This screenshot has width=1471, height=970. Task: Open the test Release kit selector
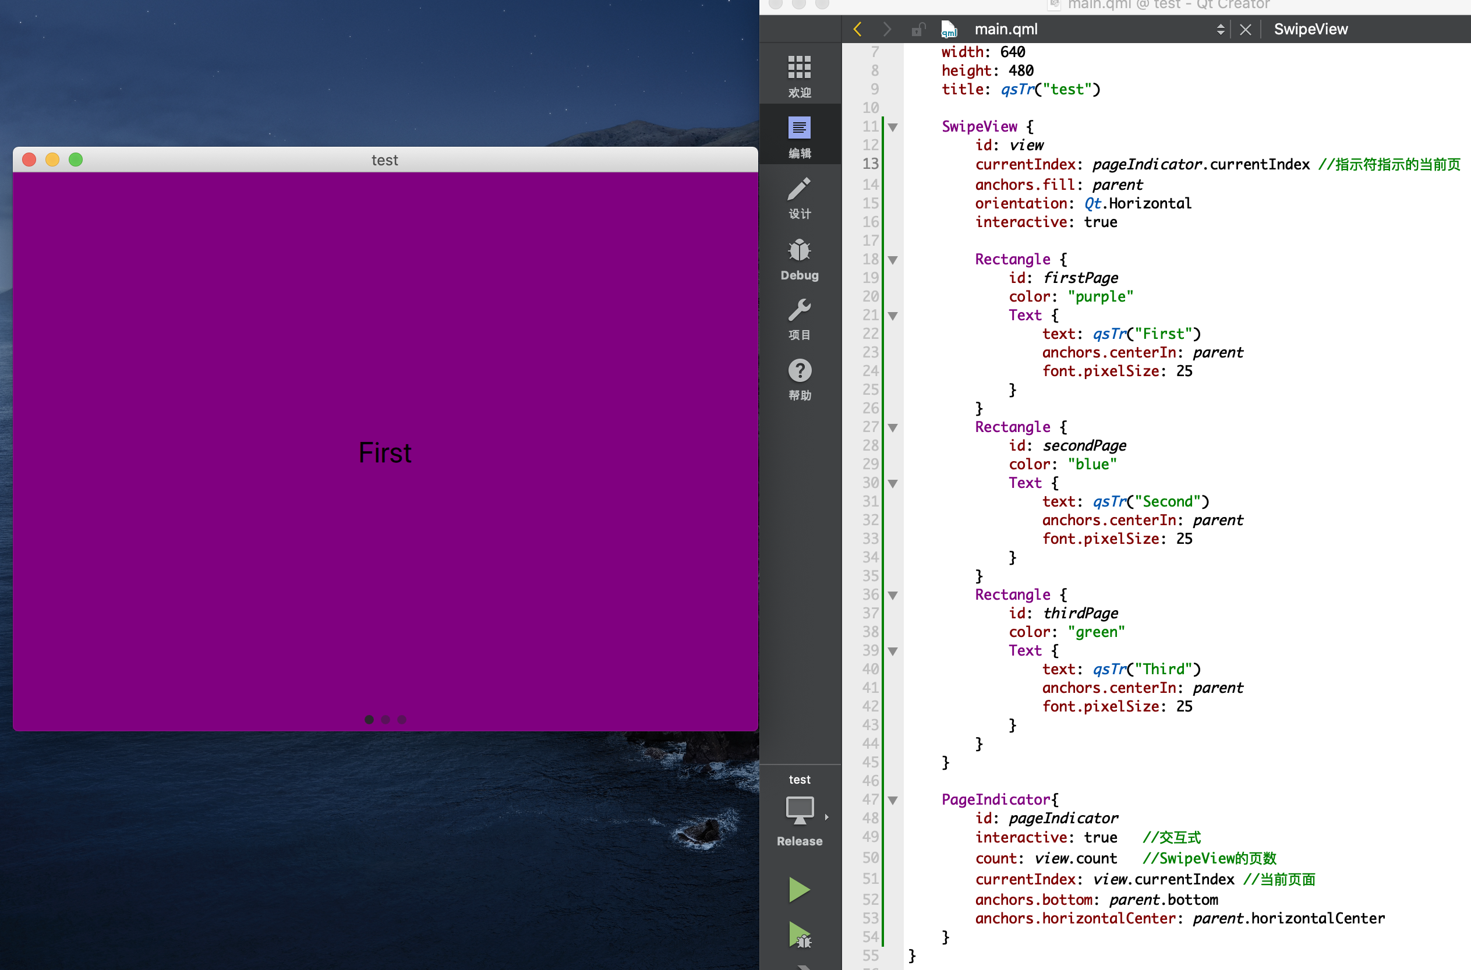[x=799, y=812]
